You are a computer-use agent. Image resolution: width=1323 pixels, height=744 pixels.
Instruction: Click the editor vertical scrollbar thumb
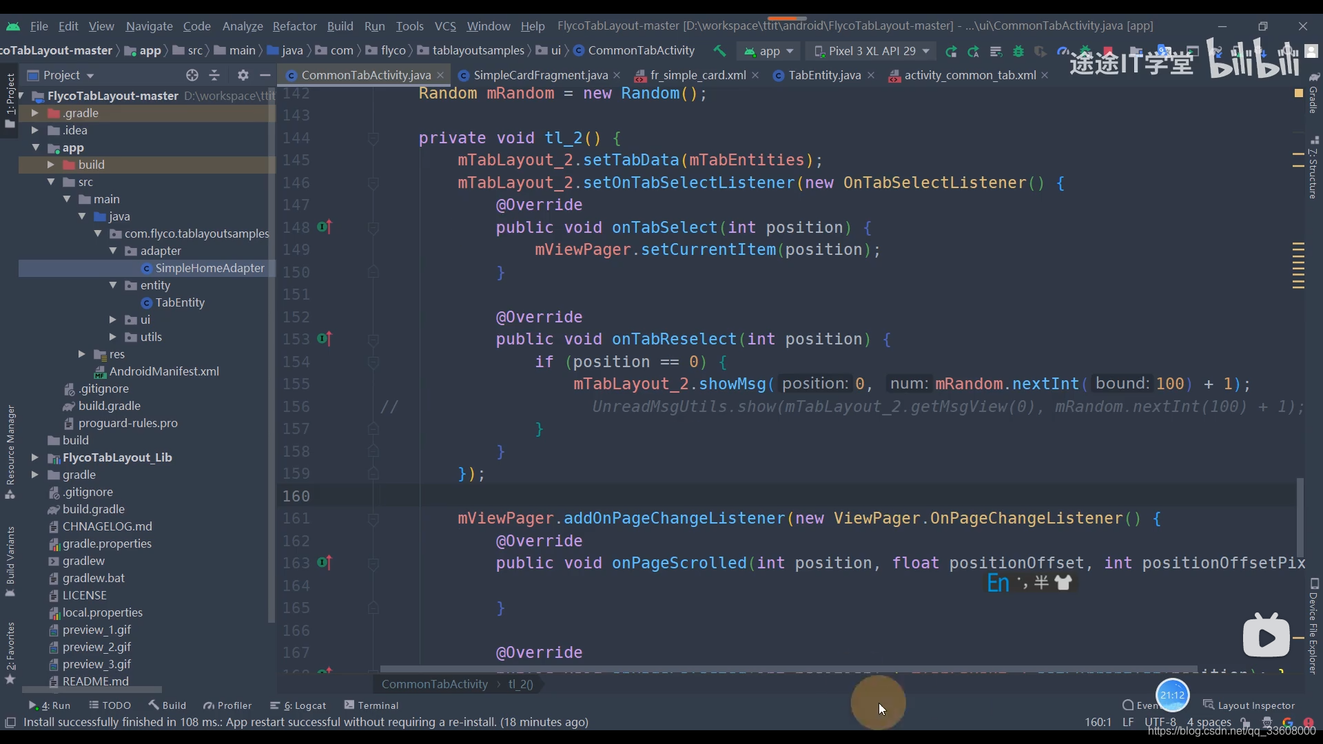point(1300,517)
